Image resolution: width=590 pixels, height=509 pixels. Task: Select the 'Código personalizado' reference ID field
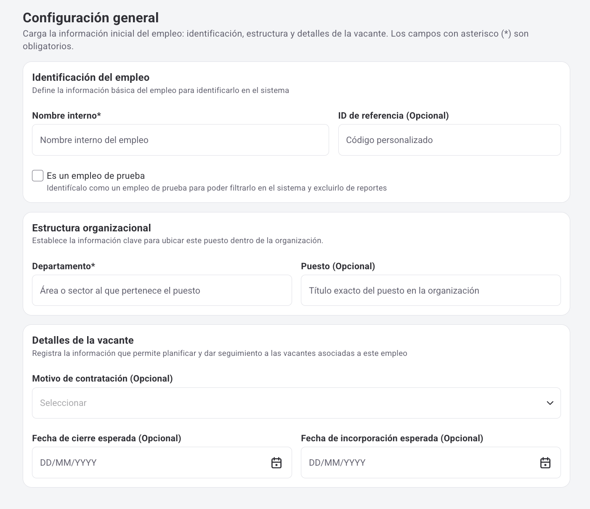(x=449, y=140)
